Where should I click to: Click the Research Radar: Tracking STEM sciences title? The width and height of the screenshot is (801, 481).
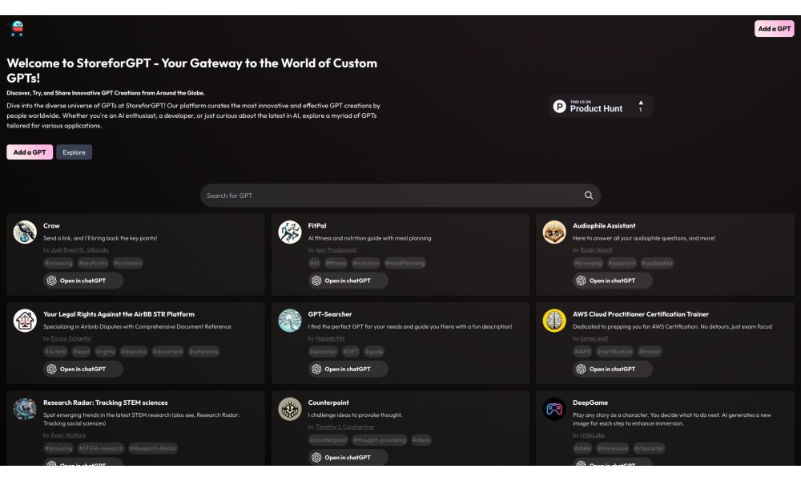point(105,402)
